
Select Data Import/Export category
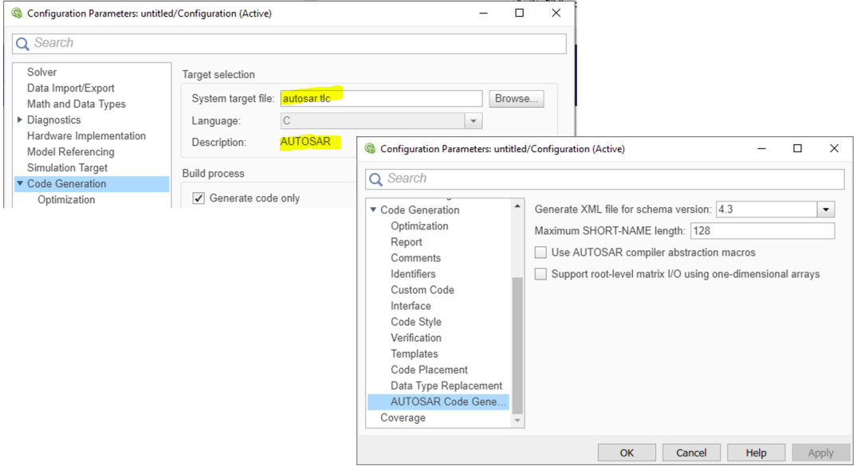(x=71, y=88)
